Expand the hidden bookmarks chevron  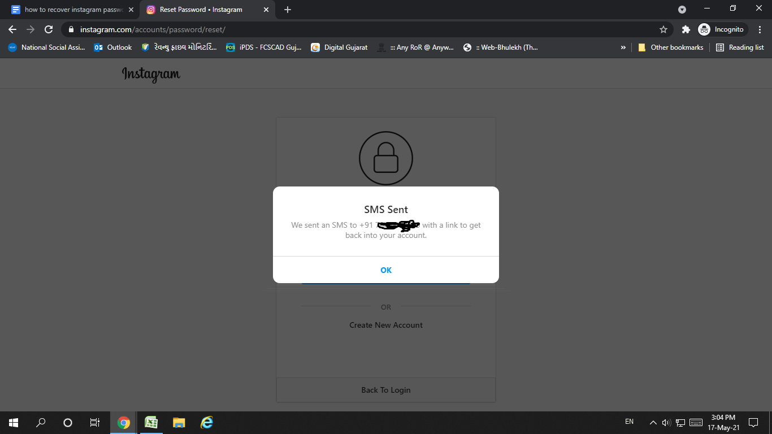[623, 47]
